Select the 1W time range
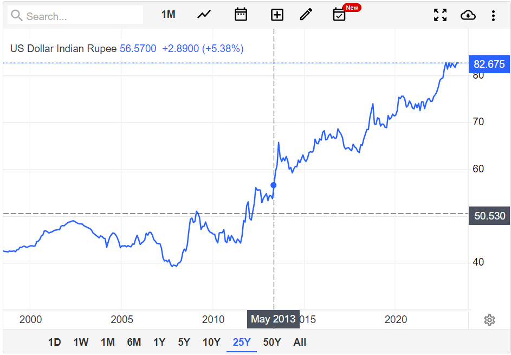 [x=81, y=342]
